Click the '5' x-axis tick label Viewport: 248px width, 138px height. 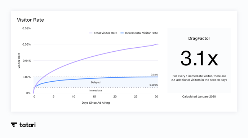click(53, 96)
